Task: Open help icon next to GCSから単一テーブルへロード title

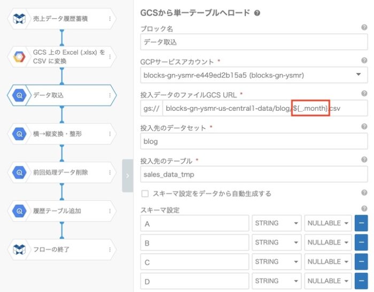Action: click(x=258, y=13)
